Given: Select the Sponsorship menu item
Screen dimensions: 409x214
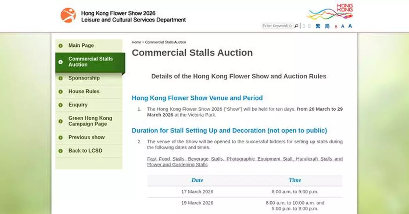Looking at the screenshot, I should [84, 78].
